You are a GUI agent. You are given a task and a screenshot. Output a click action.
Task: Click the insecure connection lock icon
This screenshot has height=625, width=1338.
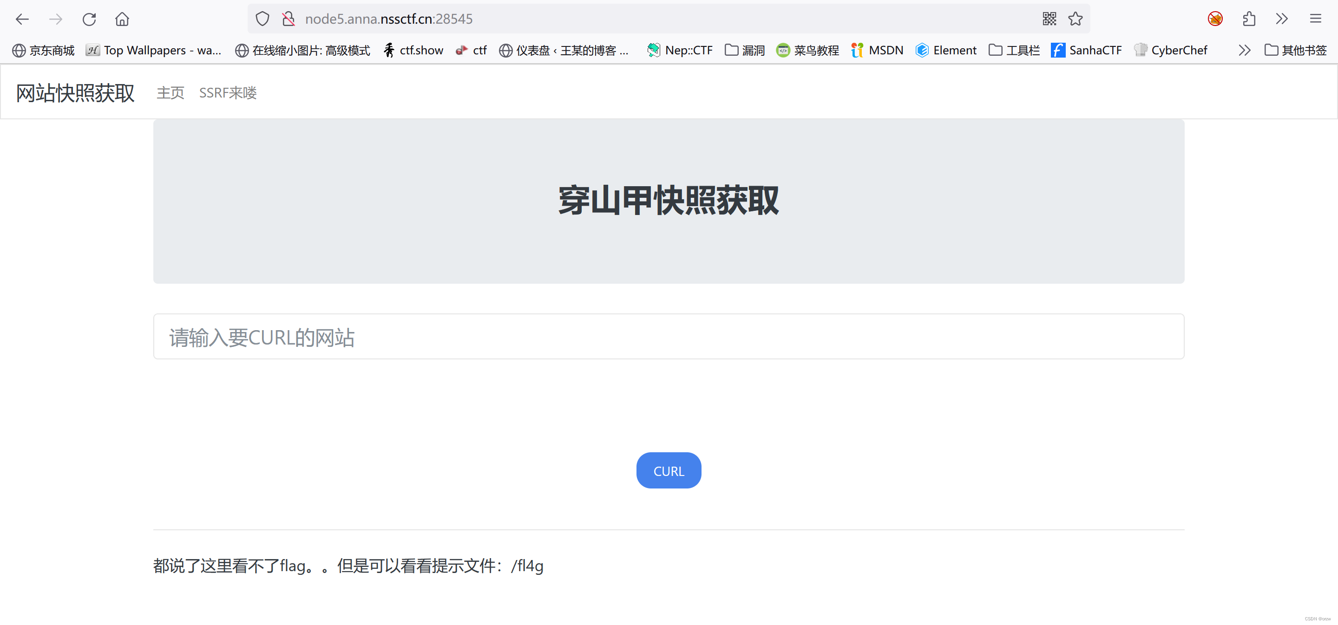pyautogui.click(x=288, y=19)
